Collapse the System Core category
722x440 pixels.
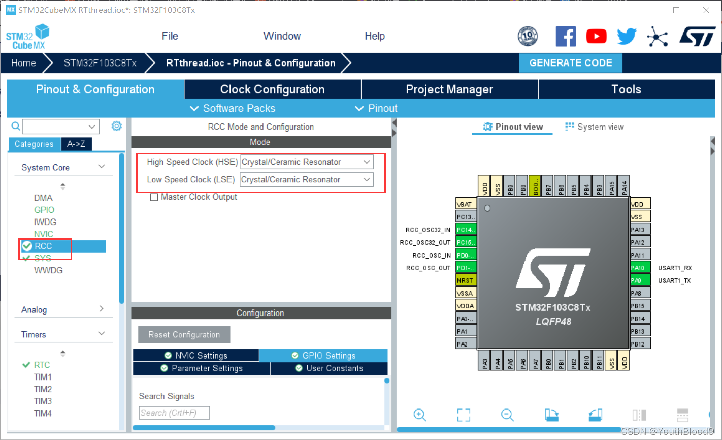pos(102,167)
